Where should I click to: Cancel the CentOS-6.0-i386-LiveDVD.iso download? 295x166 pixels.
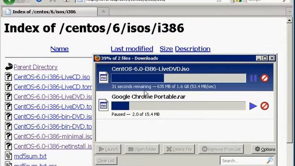coord(265,78)
